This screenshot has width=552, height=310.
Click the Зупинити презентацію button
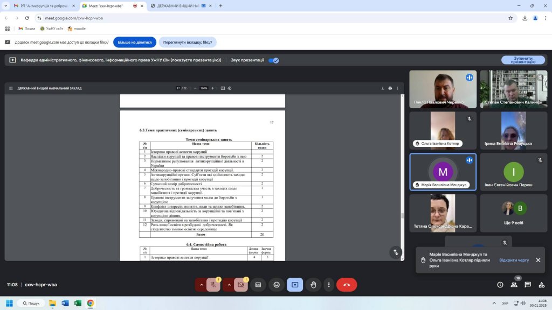tap(523, 60)
